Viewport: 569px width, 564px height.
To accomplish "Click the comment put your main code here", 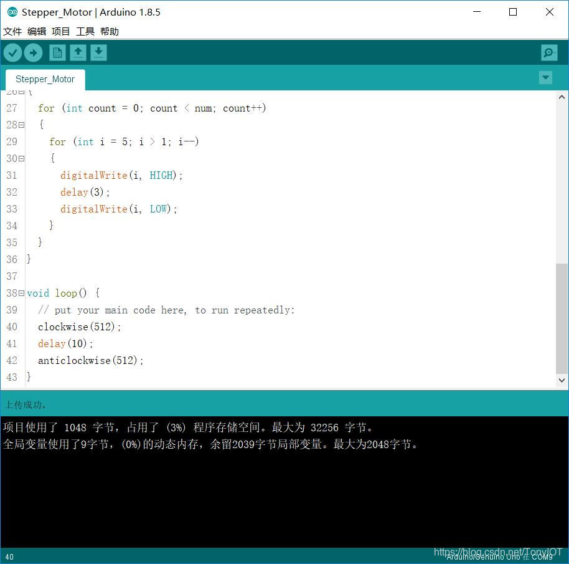I will [x=166, y=310].
